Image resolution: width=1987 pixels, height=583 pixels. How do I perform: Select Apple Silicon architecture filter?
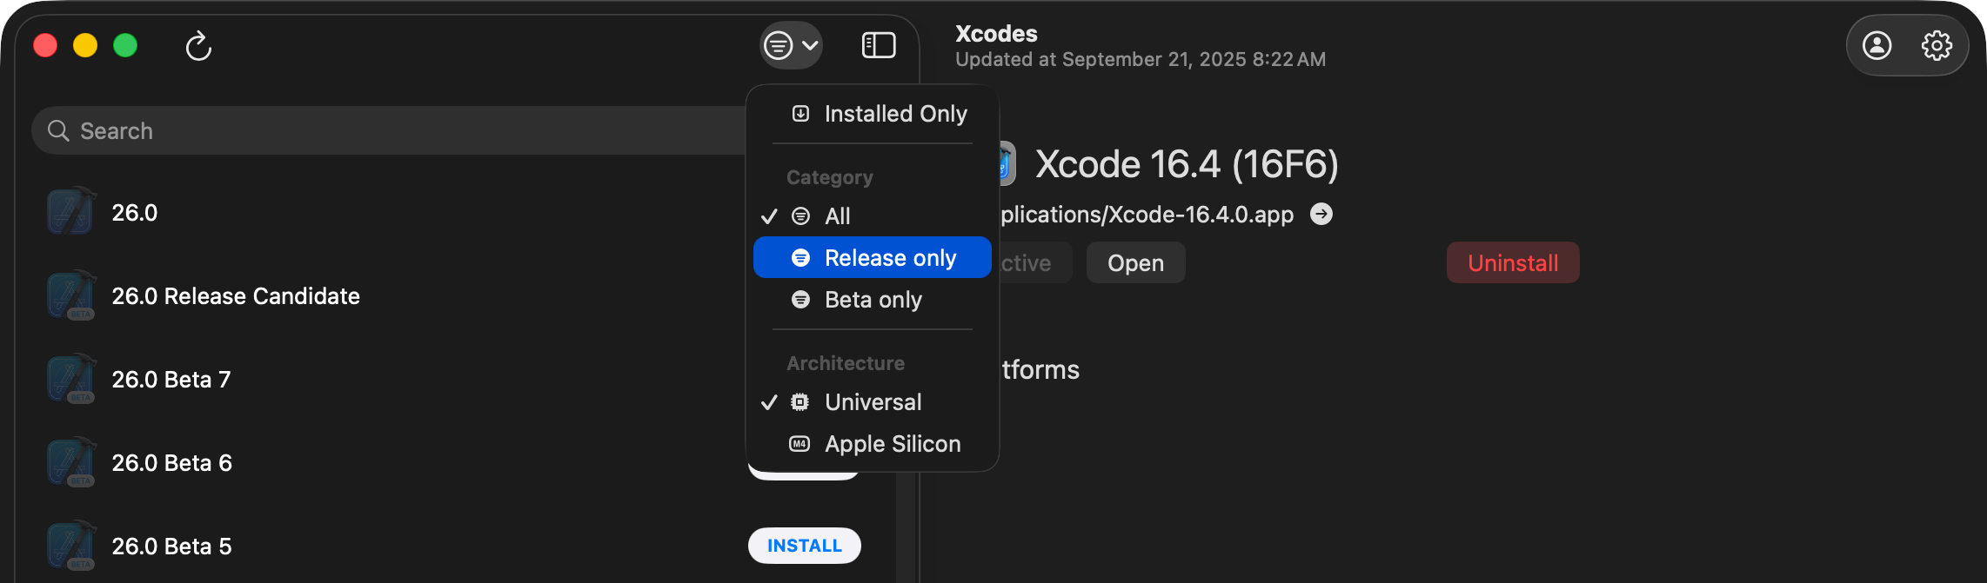tap(892, 444)
